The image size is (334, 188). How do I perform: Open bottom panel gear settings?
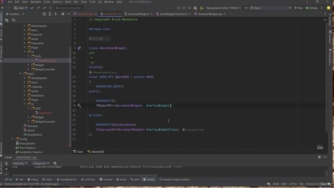pos(319,157)
